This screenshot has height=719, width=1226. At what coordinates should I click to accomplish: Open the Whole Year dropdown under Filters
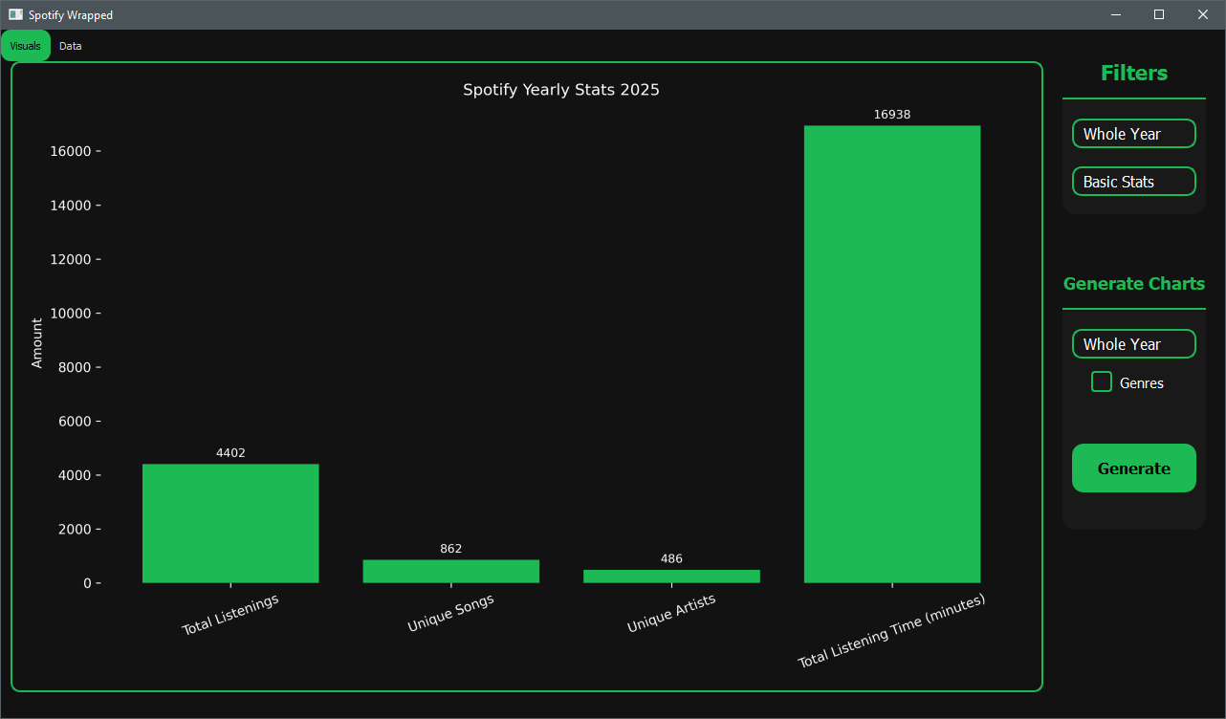click(x=1134, y=134)
